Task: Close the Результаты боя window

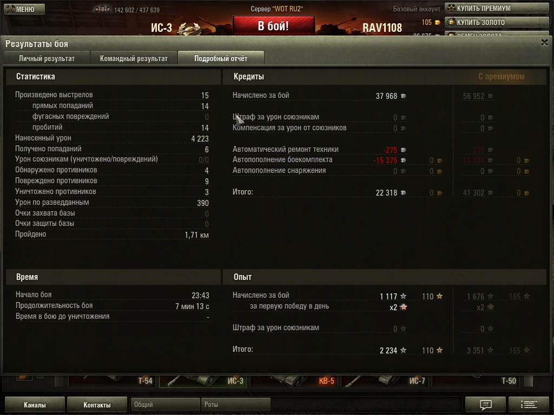Action: point(544,43)
